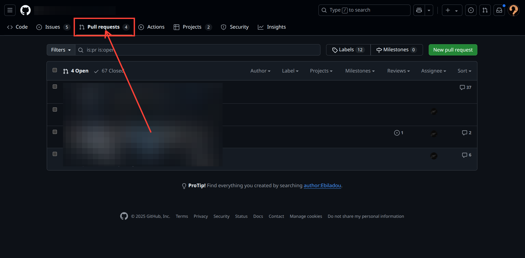525x258 pixels.
Task: Follow the author:Ebiladou search link
Action: [322, 185]
